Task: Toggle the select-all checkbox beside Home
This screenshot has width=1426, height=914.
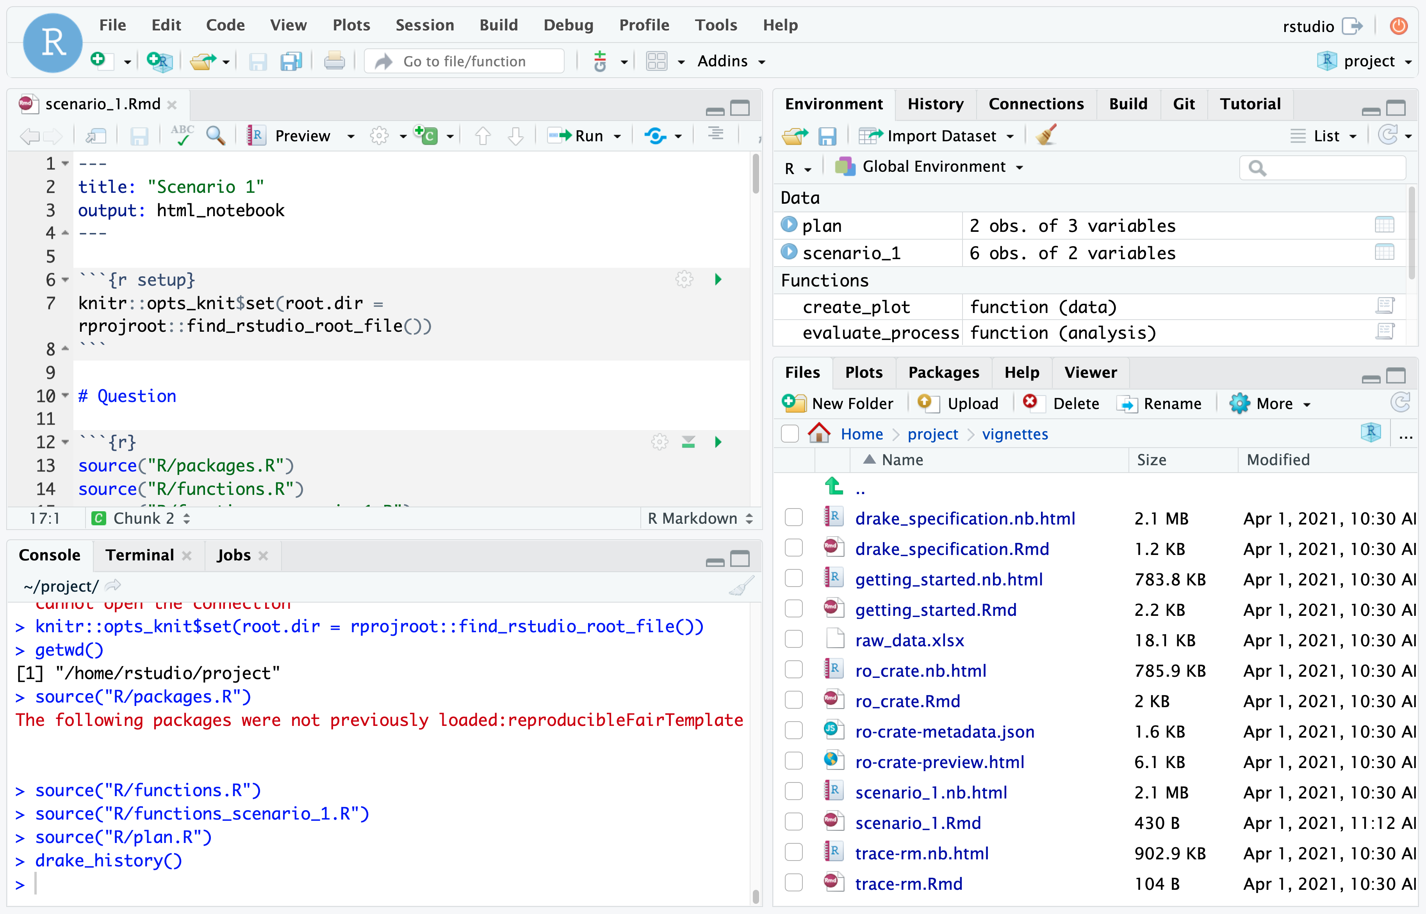Action: 790,434
